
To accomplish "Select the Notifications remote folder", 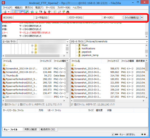I will coord(89,48).
